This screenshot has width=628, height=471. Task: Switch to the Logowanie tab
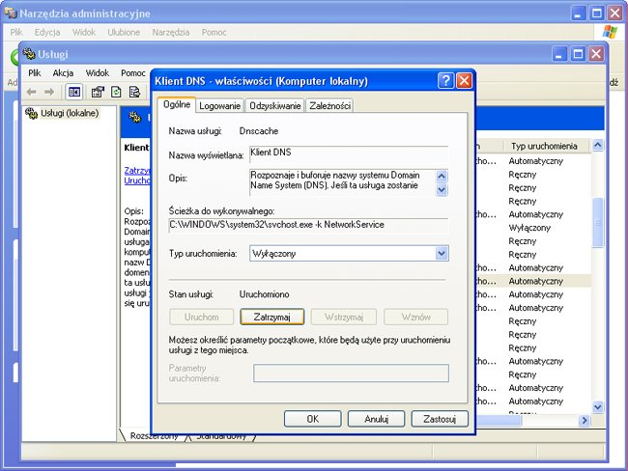click(220, 105)
